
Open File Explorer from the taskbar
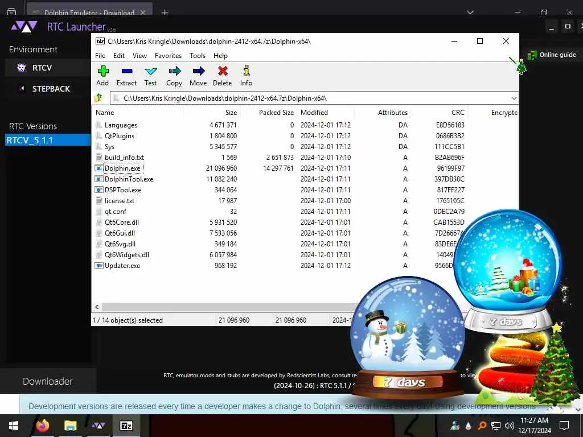click(70, 426)
